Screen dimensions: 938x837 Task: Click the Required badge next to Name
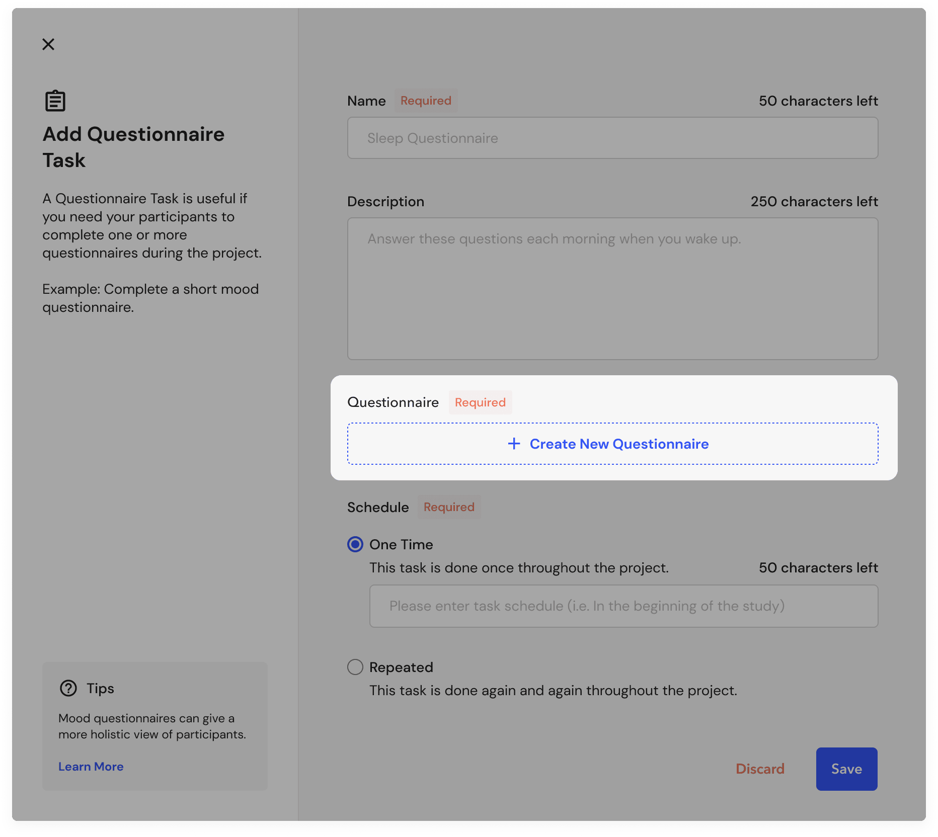426,101
